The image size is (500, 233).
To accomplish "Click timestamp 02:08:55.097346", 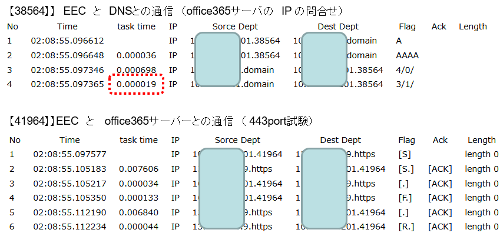I will [x=67, y=70].
